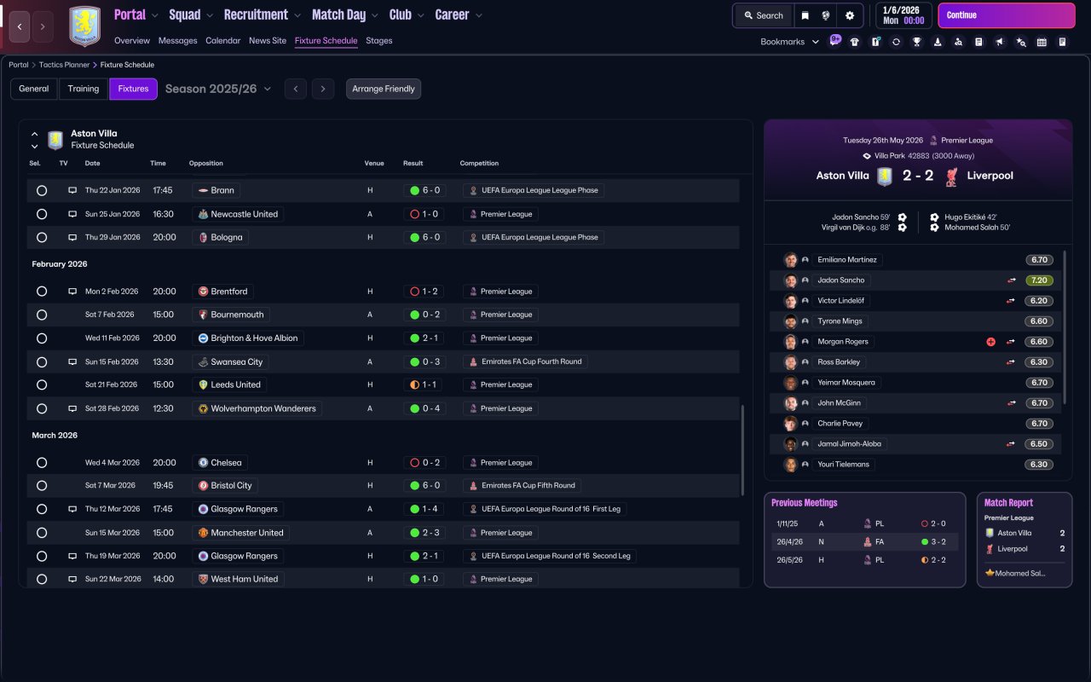This screenshot has height=682, width=1091.
Task: Click the Liverpool crest in match header
Action: (950, 176)
